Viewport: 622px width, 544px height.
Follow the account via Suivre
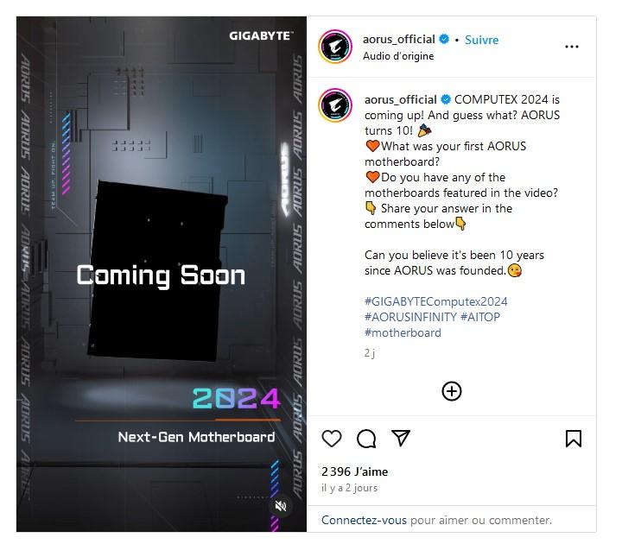(481, 40)
